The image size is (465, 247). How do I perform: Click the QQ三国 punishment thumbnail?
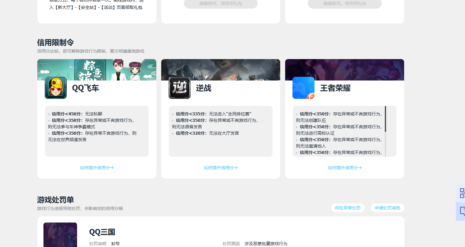coord(60,235)
